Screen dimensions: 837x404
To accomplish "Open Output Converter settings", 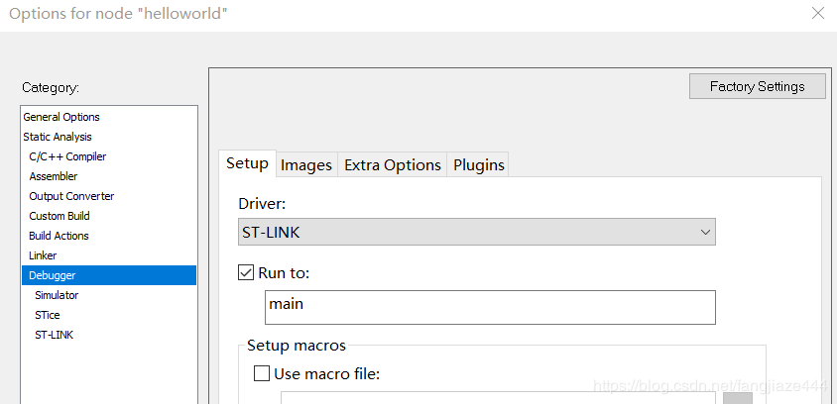I will [71, 196].
